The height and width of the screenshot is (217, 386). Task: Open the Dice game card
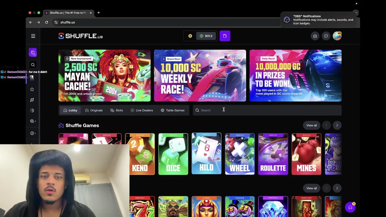pos(173,154)
